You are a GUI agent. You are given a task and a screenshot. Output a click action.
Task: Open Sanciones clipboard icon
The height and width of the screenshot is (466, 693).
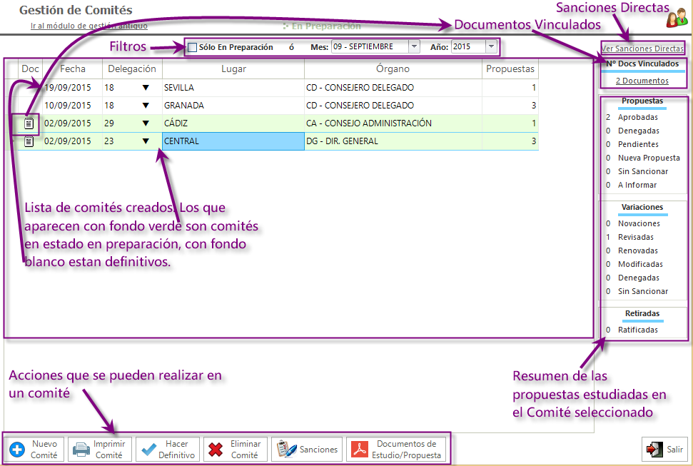(285, 450)
